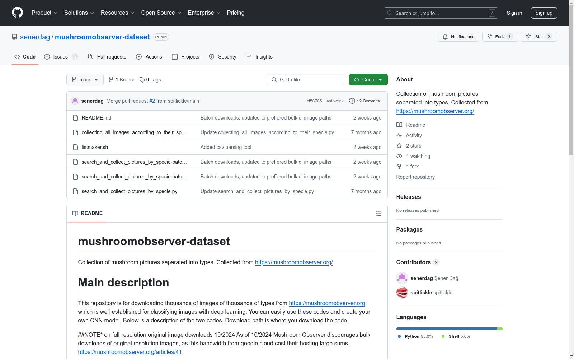Image resolution: width=574 pixels, height=359 pixels.
Task: Open the README outline list icon
Action: tap(378, 214)
